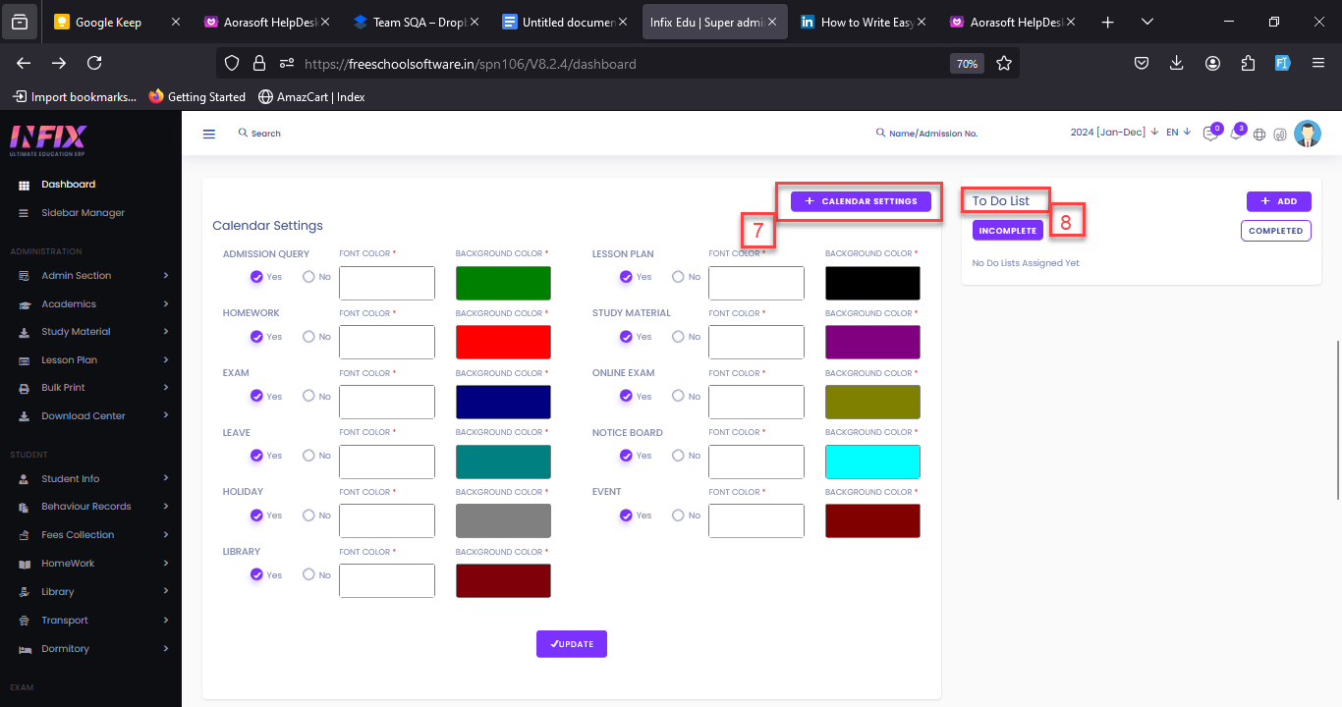Select No for Online Exam

(x=678, y=397)
